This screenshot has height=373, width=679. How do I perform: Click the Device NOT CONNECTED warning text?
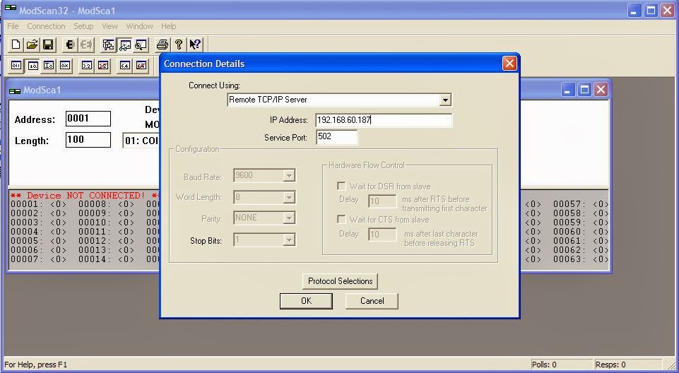pos(84,196)
